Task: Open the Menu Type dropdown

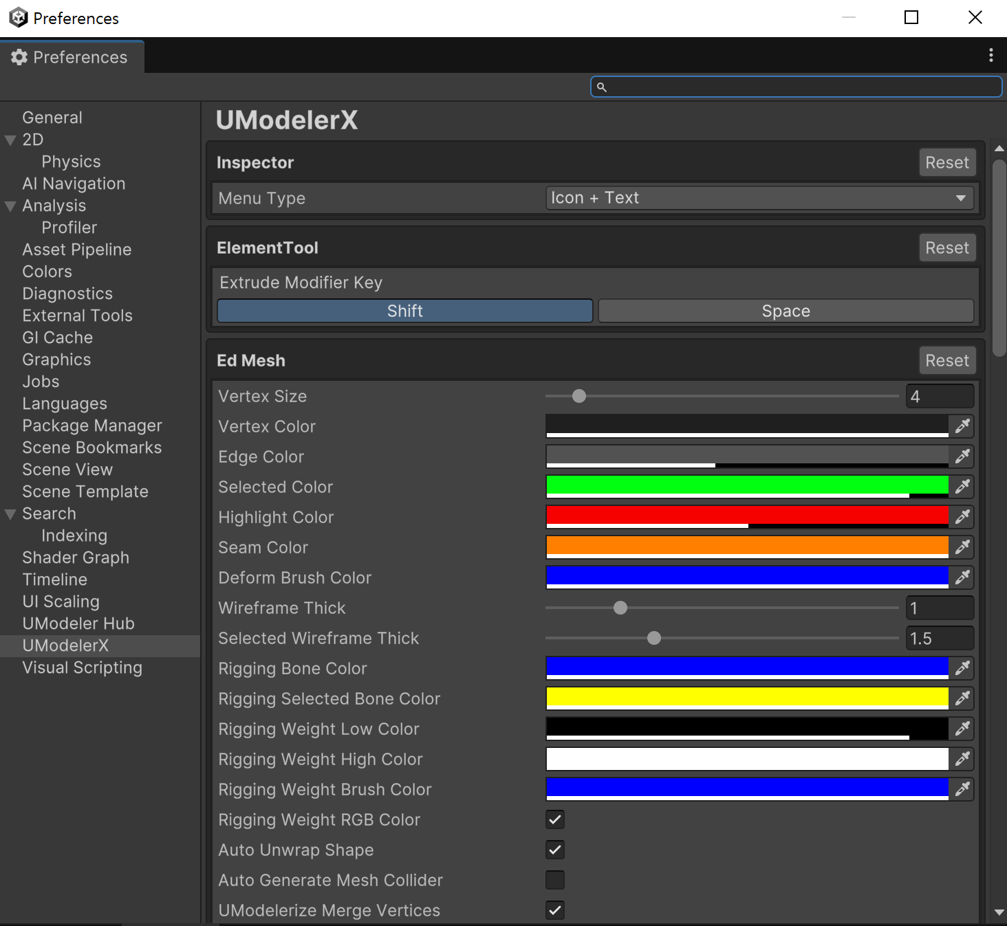Action: (760, 198)
